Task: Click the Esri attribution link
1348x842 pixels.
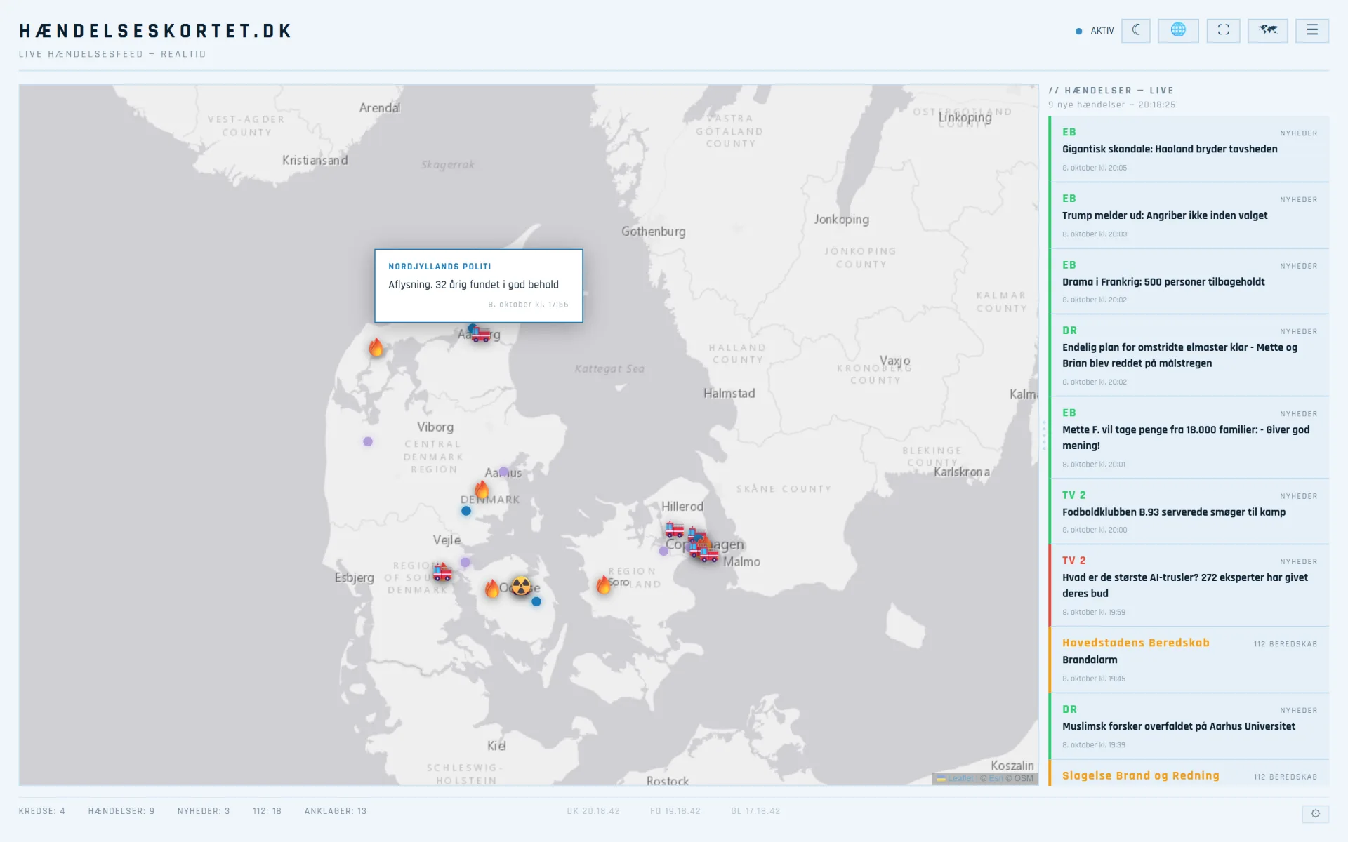Action: click(x=996, y=778)
